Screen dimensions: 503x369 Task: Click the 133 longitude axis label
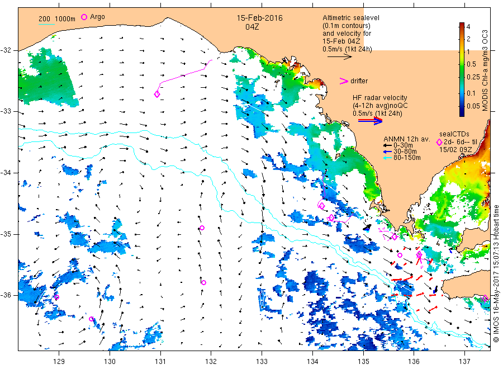(x=262, y=362)
